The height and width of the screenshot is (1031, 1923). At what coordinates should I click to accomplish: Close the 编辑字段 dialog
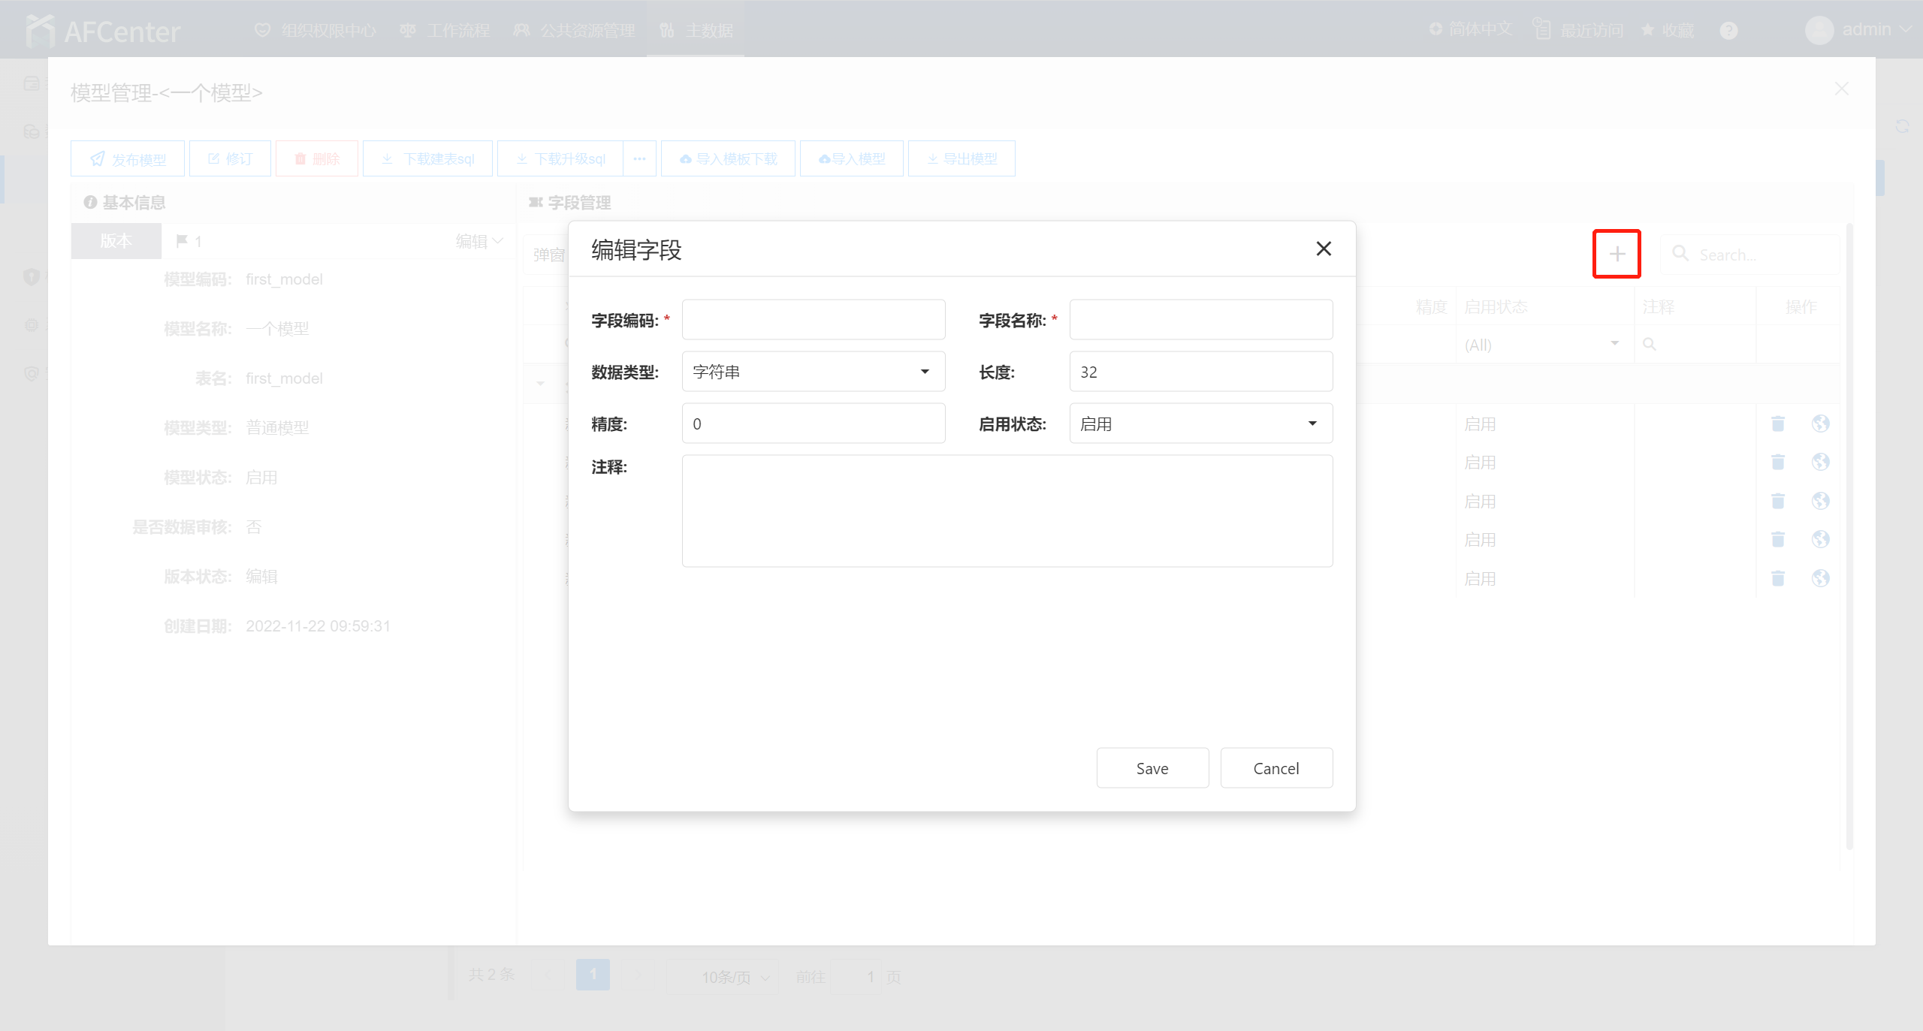click(1324, 249)
